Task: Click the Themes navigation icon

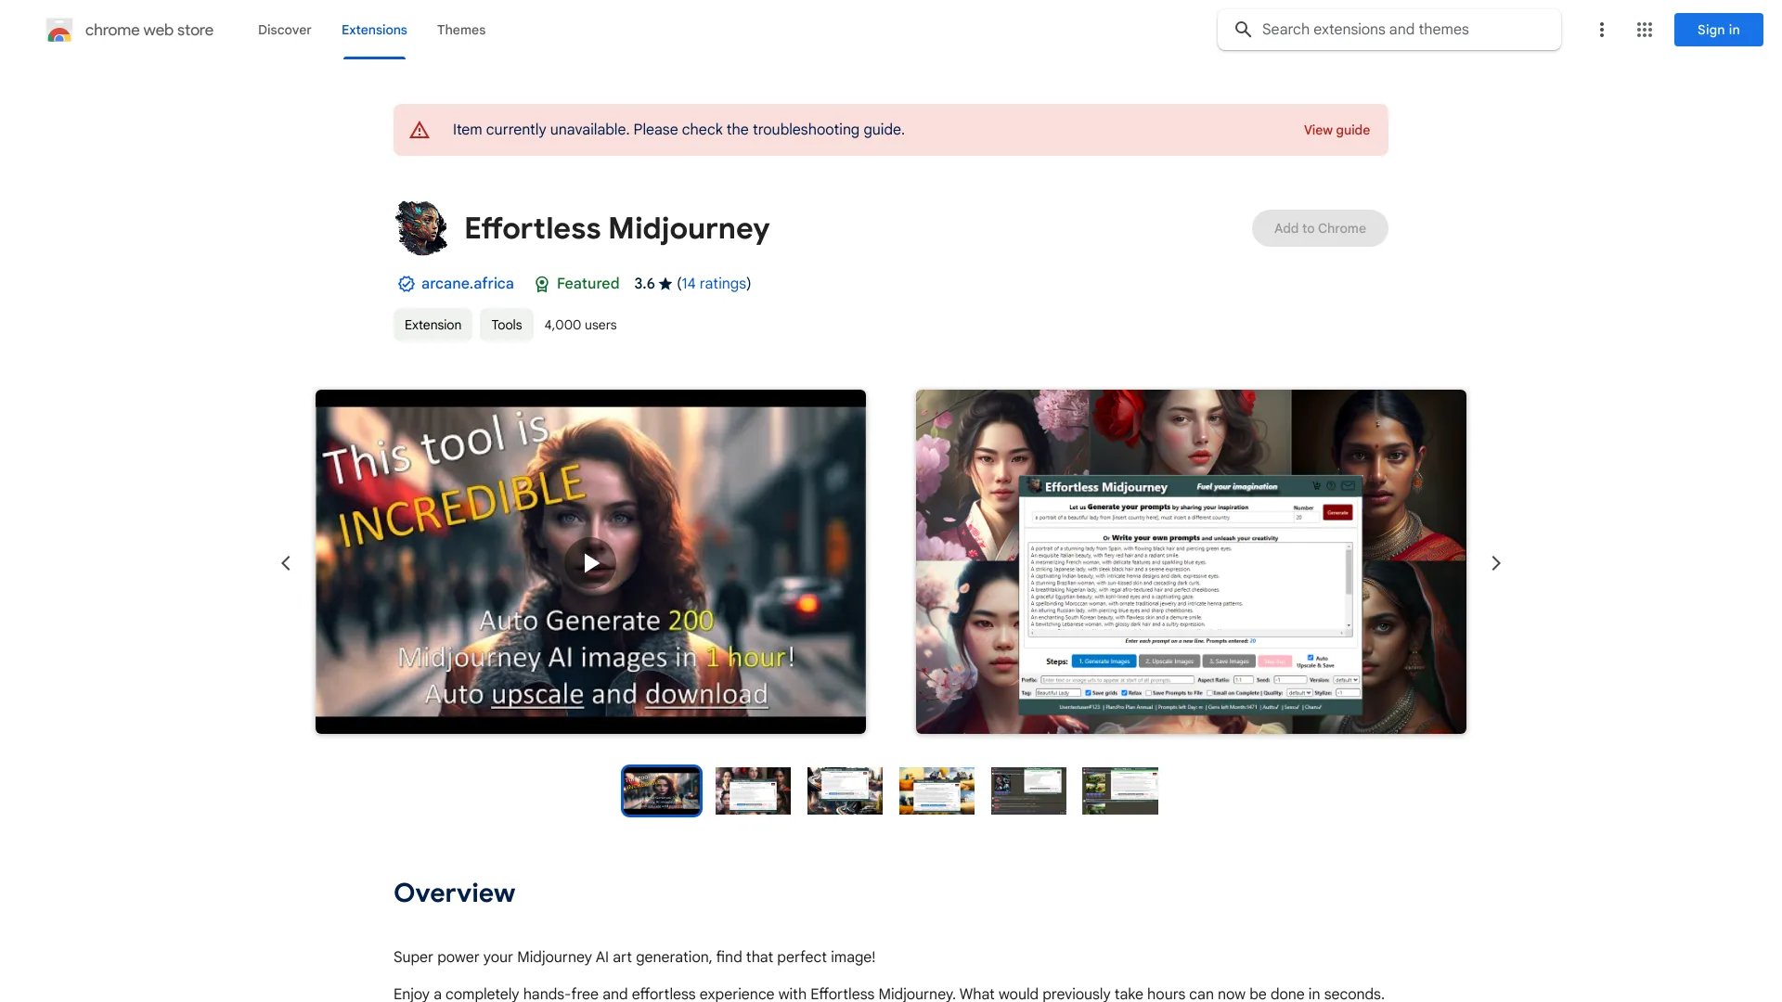Action: point(461,30)
